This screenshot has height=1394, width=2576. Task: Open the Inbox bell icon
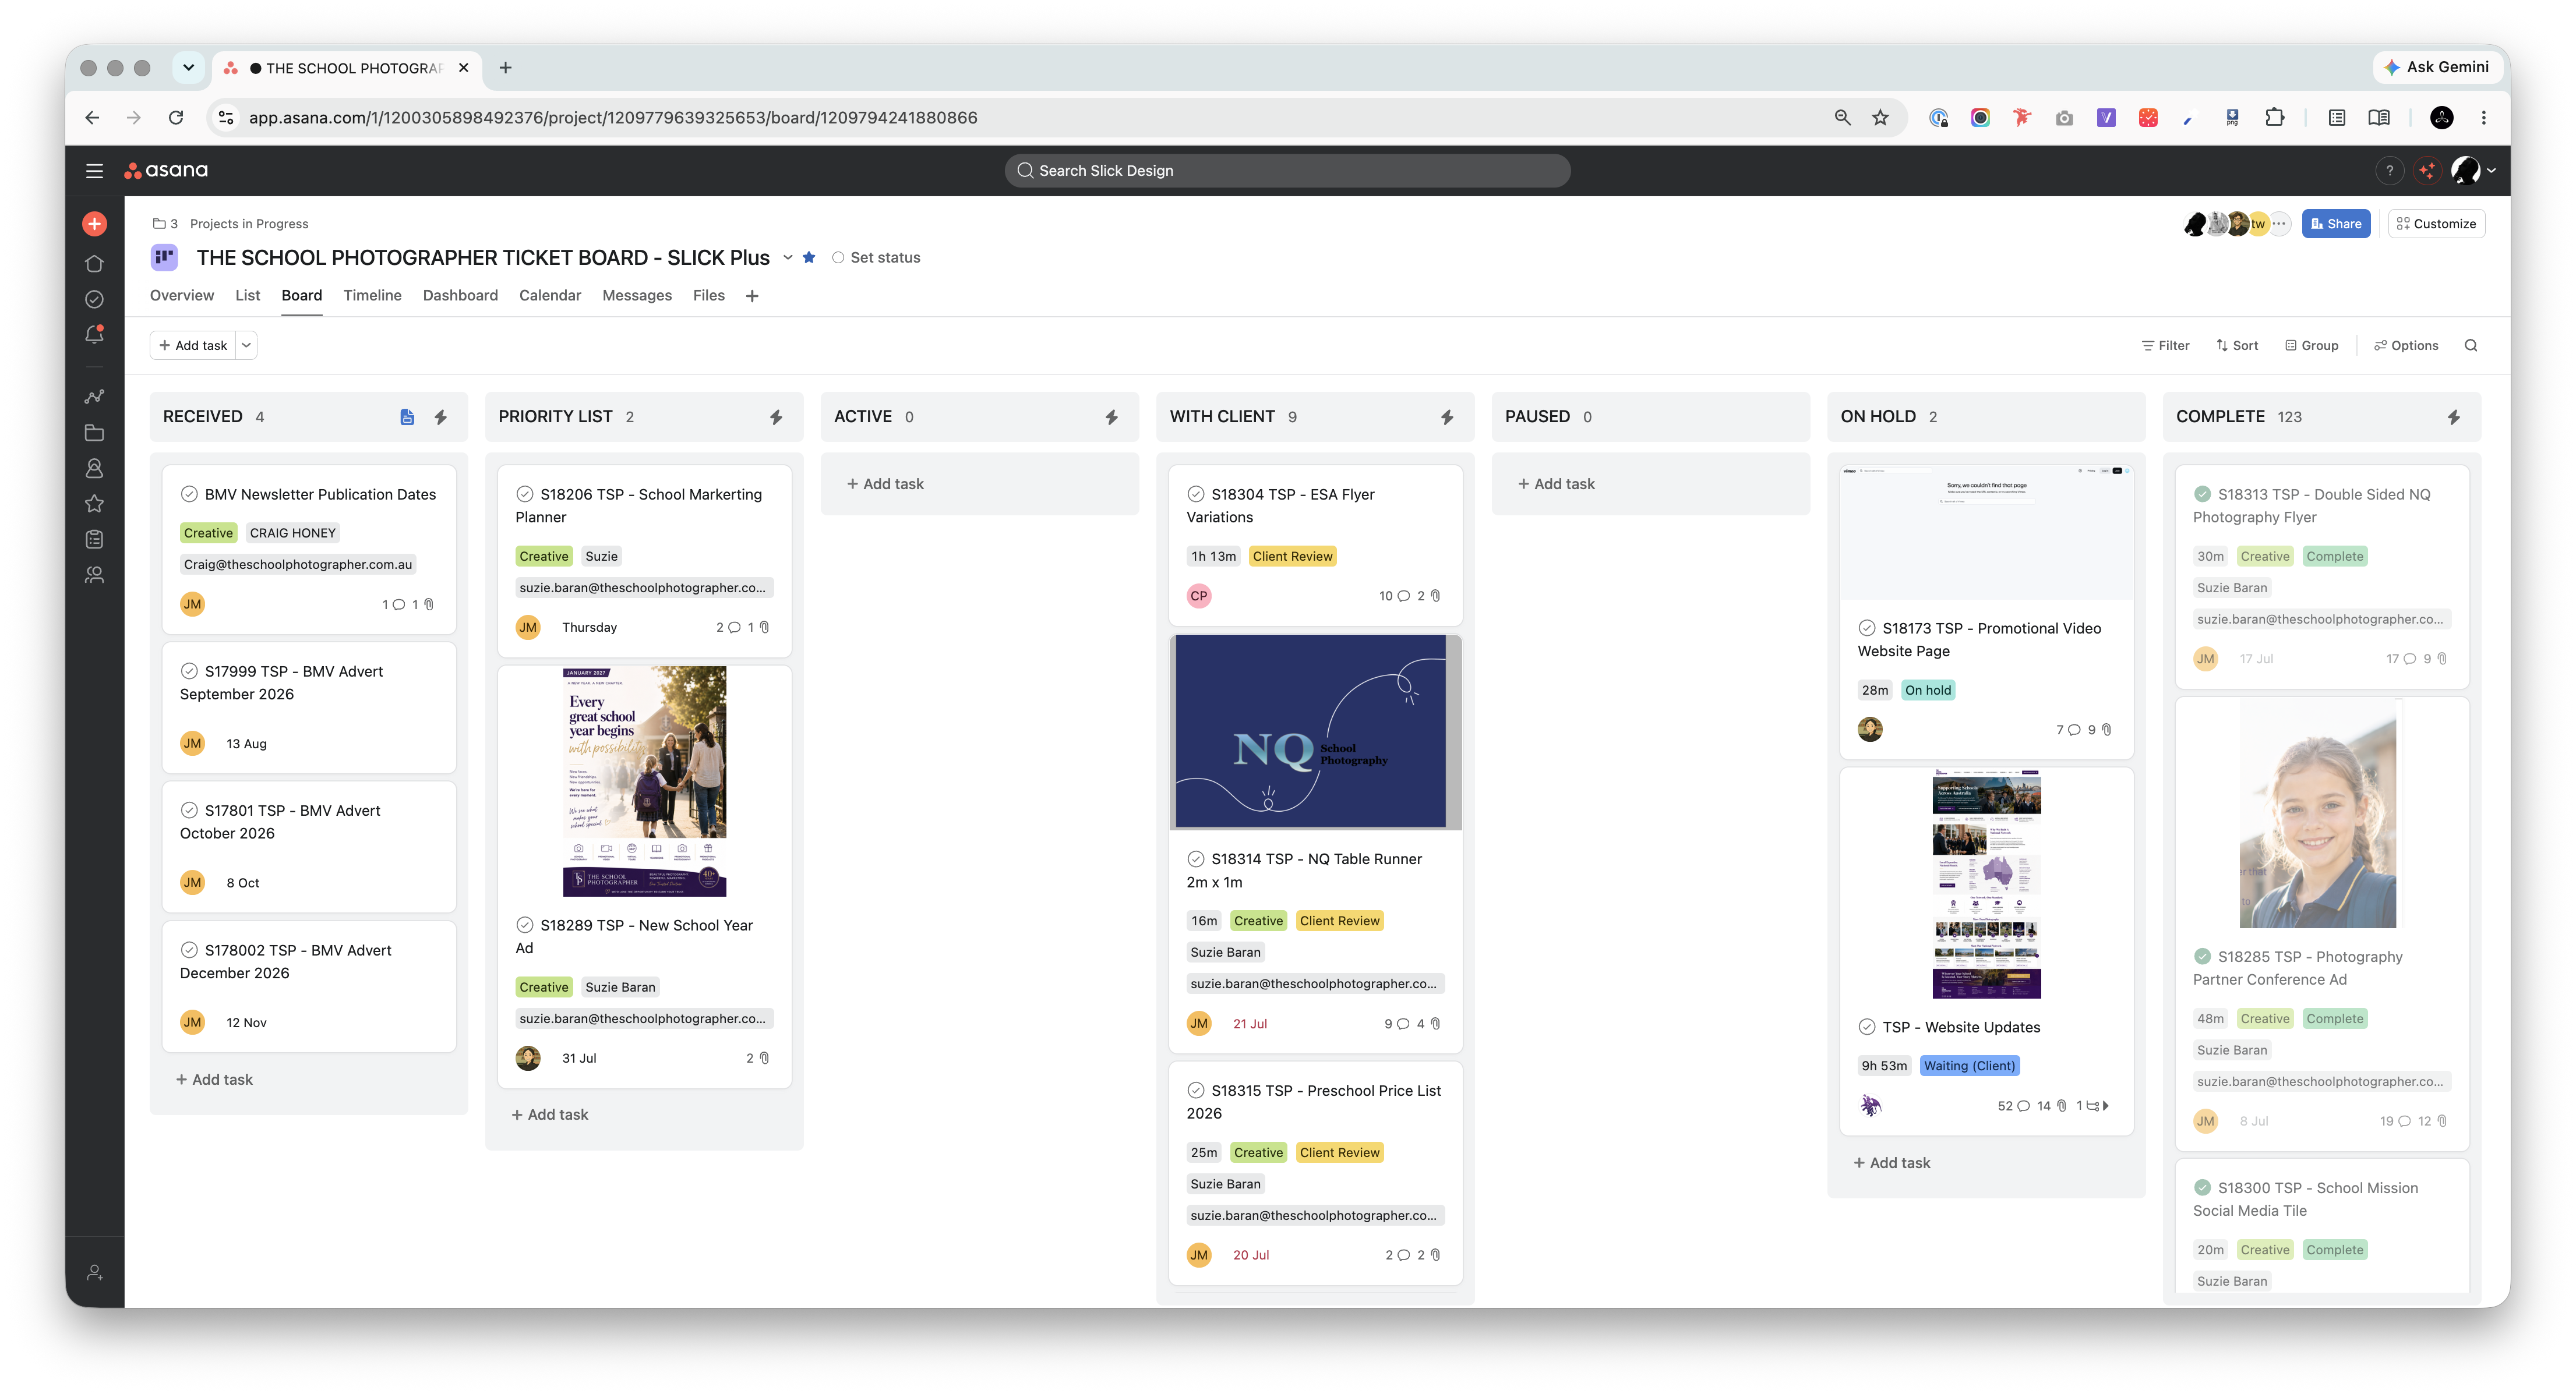(94, 335)
